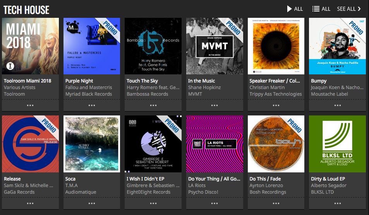View artist Various Artists
369x215 pixels.
(19, 88)
